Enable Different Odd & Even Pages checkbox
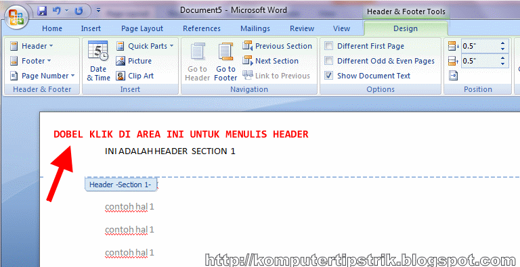520x267 pixels. pos(329,61)
